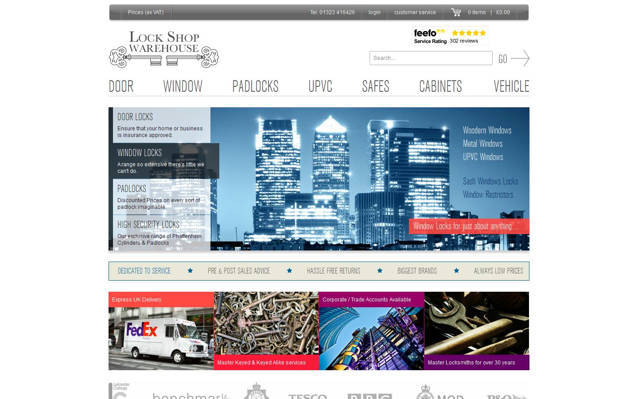The height and width of the screenshot is (399, 638).
Task: Open Window Restrictors page
Action: click(488, 195)
